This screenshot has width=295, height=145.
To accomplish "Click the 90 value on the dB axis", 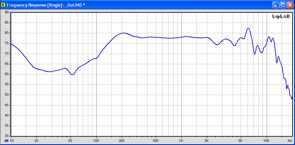I will click(x=7, y=12).
